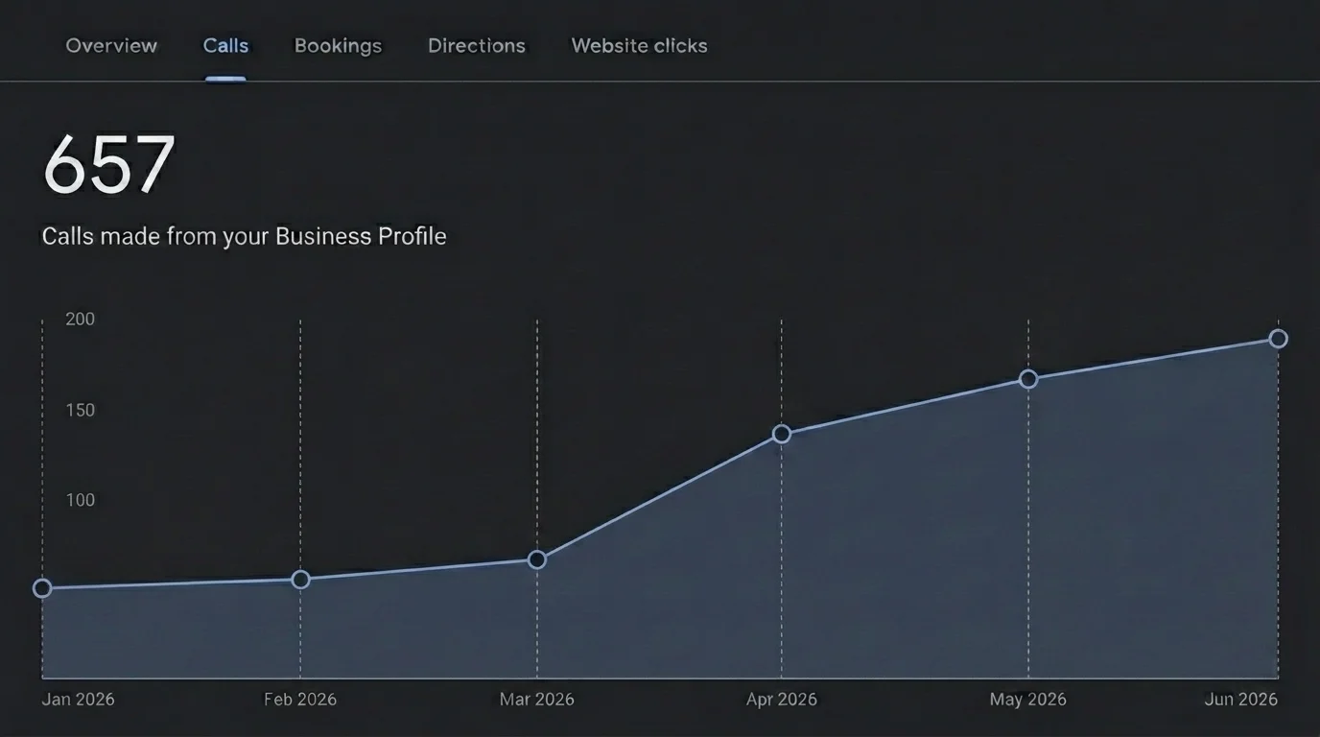Click the Mar 2026 axis label
Image resolution: width=1320 pixels, height=737 pixels.
tap(537, 700)
